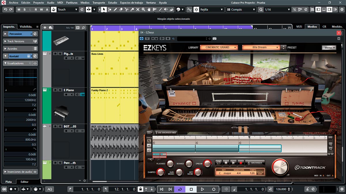346x194 pixels.
Task: Click the FOLLOW HOST tempo button
Action: (x=260, y=173)
